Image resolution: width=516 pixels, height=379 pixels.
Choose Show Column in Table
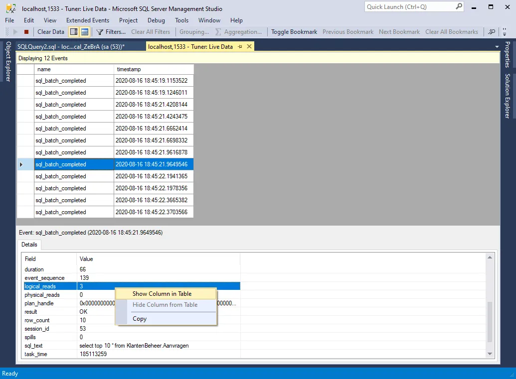pyautogui.click(x=166, y=294)
